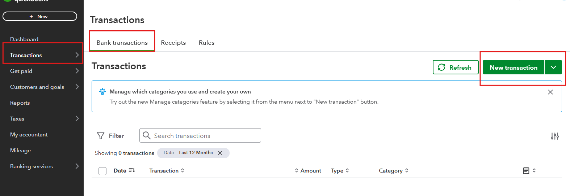The width and height of the screenshot is (570, 196).
Task: Sort the list by Amount column
Action: 308,171
